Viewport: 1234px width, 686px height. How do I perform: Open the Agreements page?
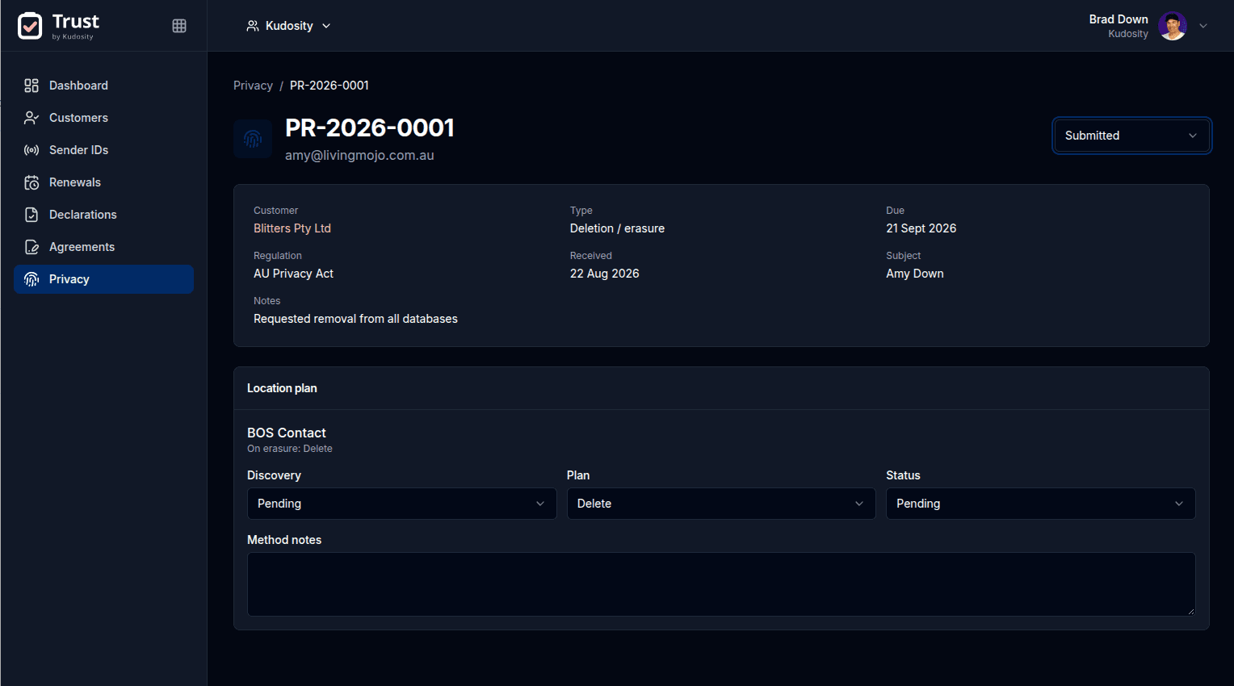tap(103, 247)
